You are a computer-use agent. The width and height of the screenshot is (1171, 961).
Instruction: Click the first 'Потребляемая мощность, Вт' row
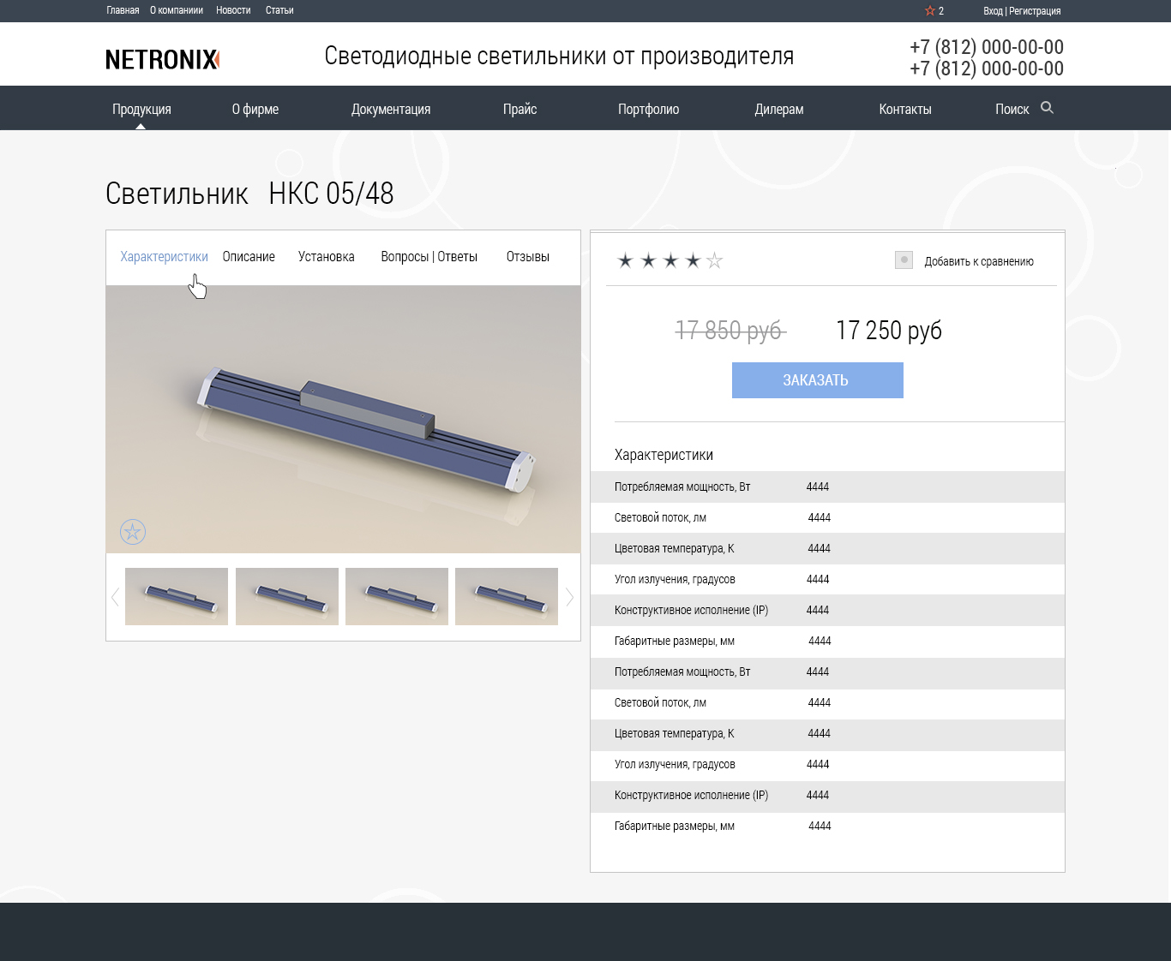[827, 486]
